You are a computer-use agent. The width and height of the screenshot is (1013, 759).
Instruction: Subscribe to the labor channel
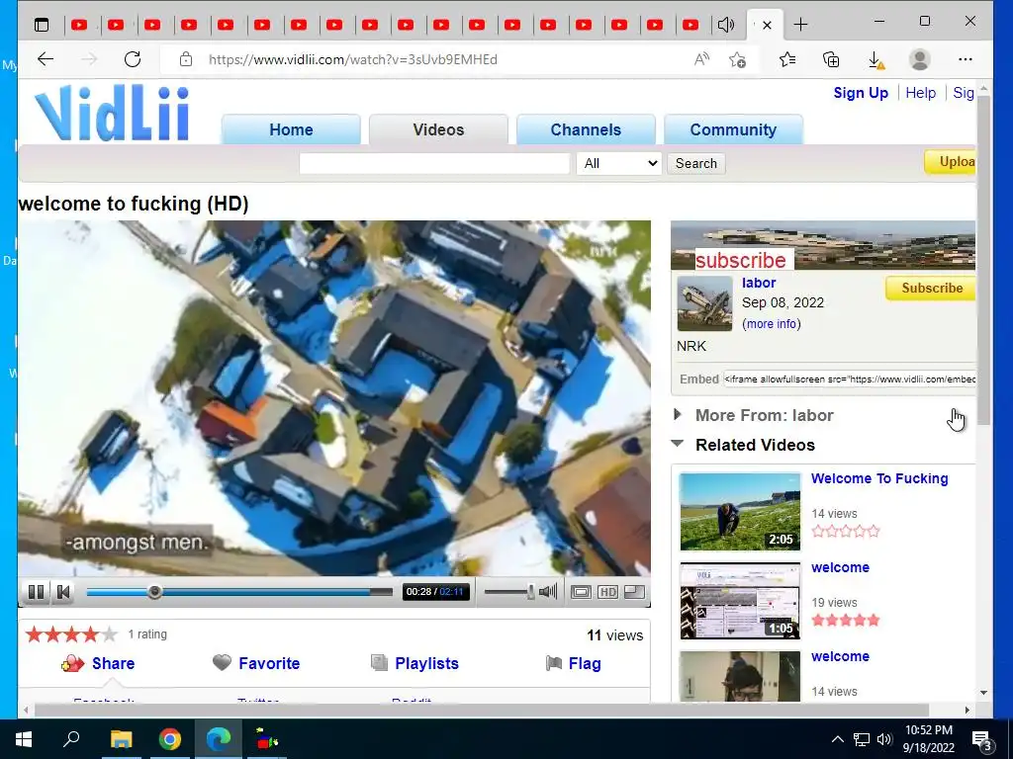pyautogui.click(x=931, y=289)
